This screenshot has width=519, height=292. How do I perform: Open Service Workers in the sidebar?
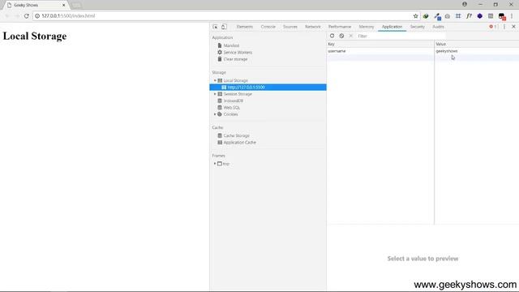pyautogui.click(x=238, y=52)
